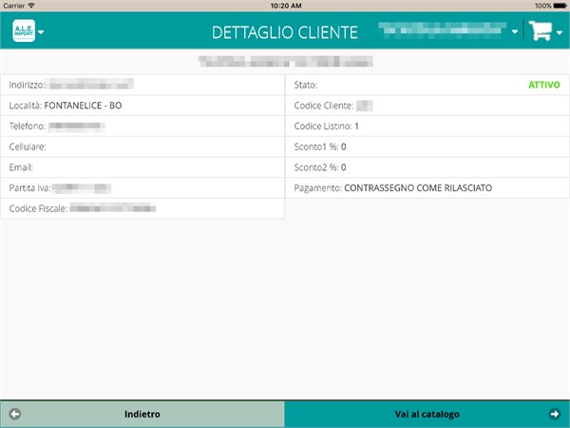Screen dimensions: 570x428
Task: Tap the Cellulare field row
Action: (x=142, y=146)
